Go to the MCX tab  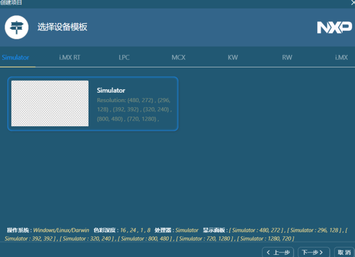pyautogui.click(x=178, y=57)
